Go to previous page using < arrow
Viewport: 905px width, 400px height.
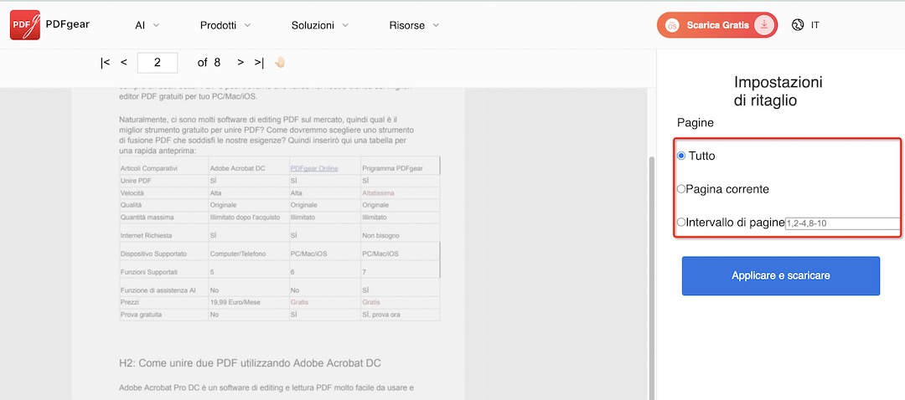[124, 63]
